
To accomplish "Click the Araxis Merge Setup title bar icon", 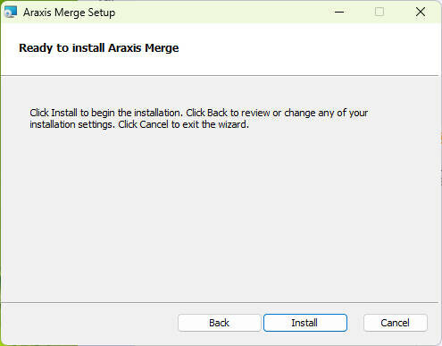I will [11, 13].
